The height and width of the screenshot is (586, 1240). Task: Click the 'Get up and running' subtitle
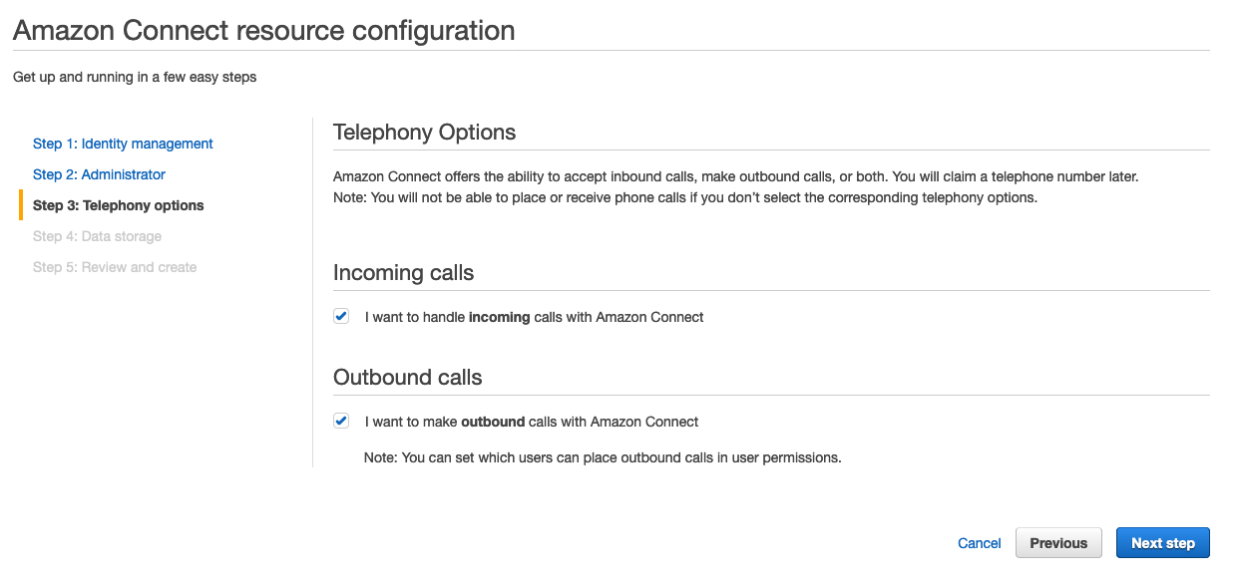tap(135, 77)
